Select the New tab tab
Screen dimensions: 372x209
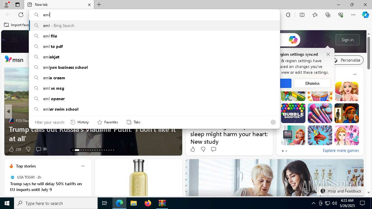[x=59, y=5]
